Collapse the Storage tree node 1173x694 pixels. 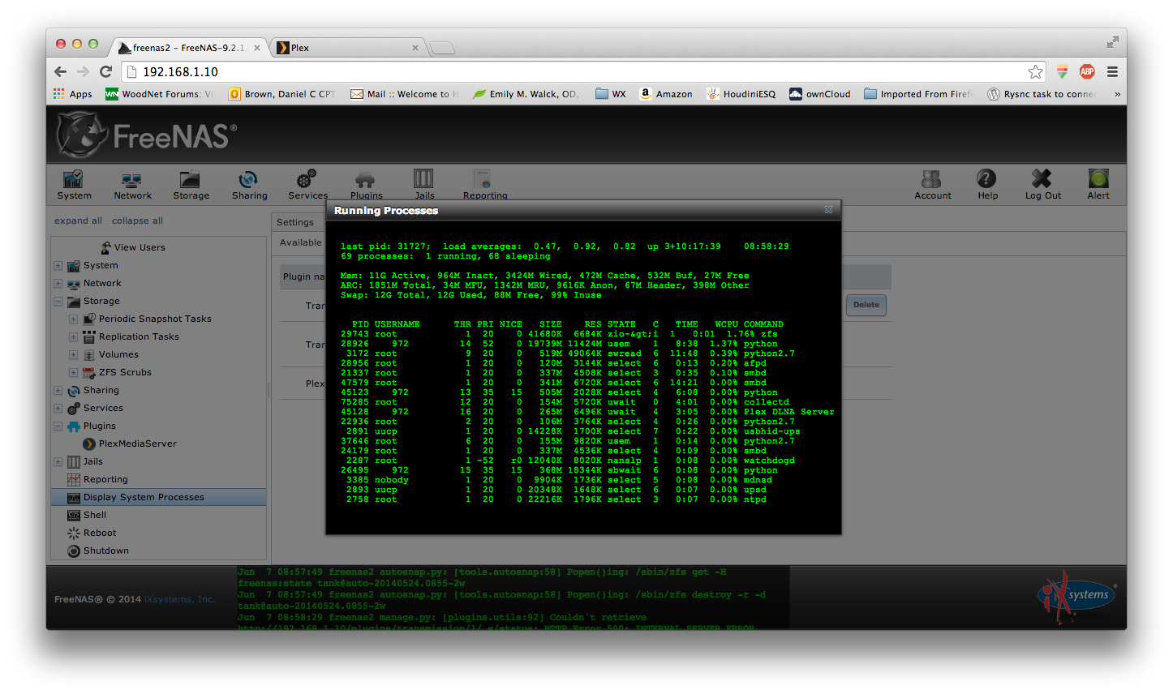coord(58,302)
